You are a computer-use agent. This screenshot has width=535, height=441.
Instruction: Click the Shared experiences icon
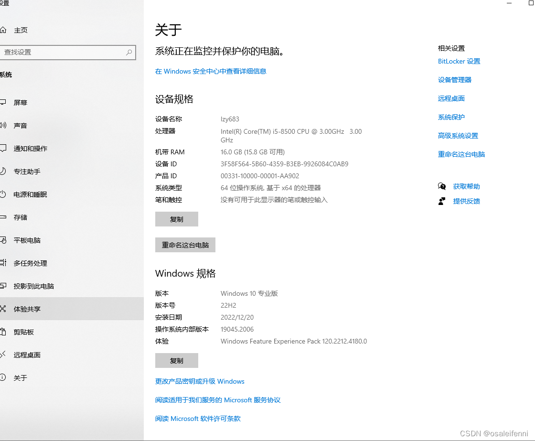(x=3, y=309)
